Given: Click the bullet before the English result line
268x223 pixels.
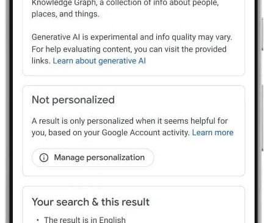Looking at the screenshot, I should click(x=38, y=220).
